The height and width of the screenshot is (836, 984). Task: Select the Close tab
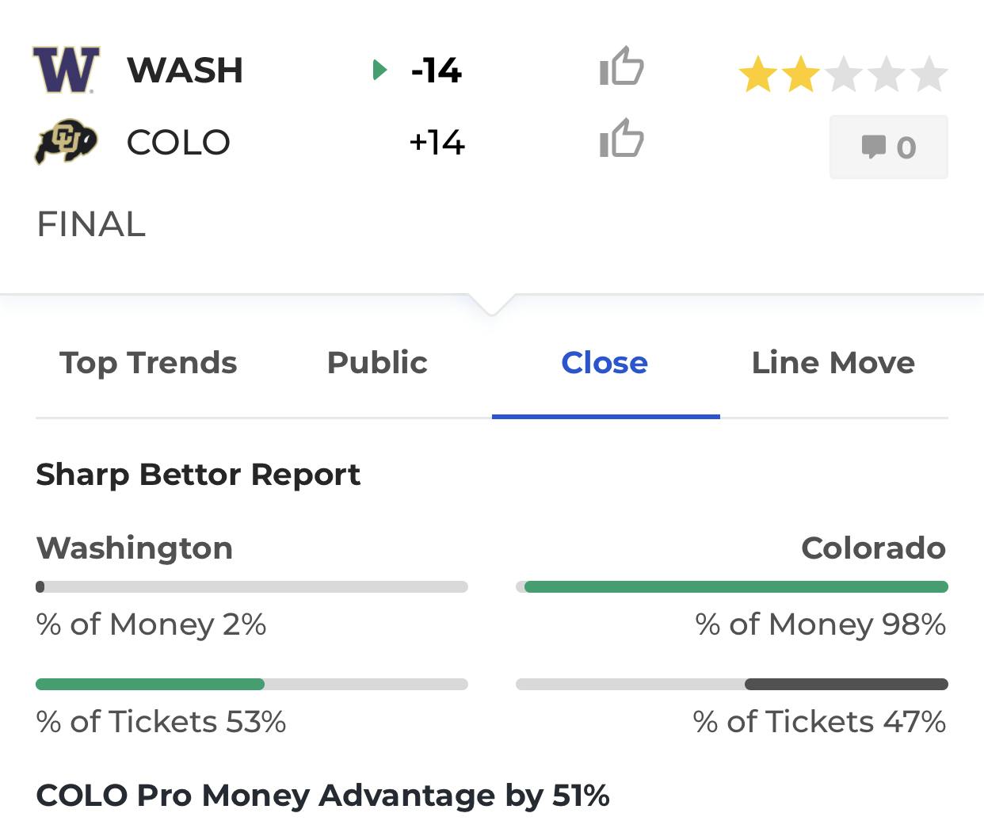pyautogui.click(x=605, y=363)
